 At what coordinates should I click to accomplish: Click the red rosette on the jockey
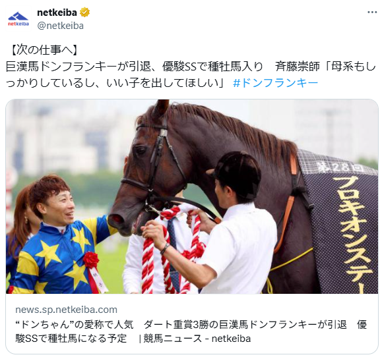click(91, 260)
